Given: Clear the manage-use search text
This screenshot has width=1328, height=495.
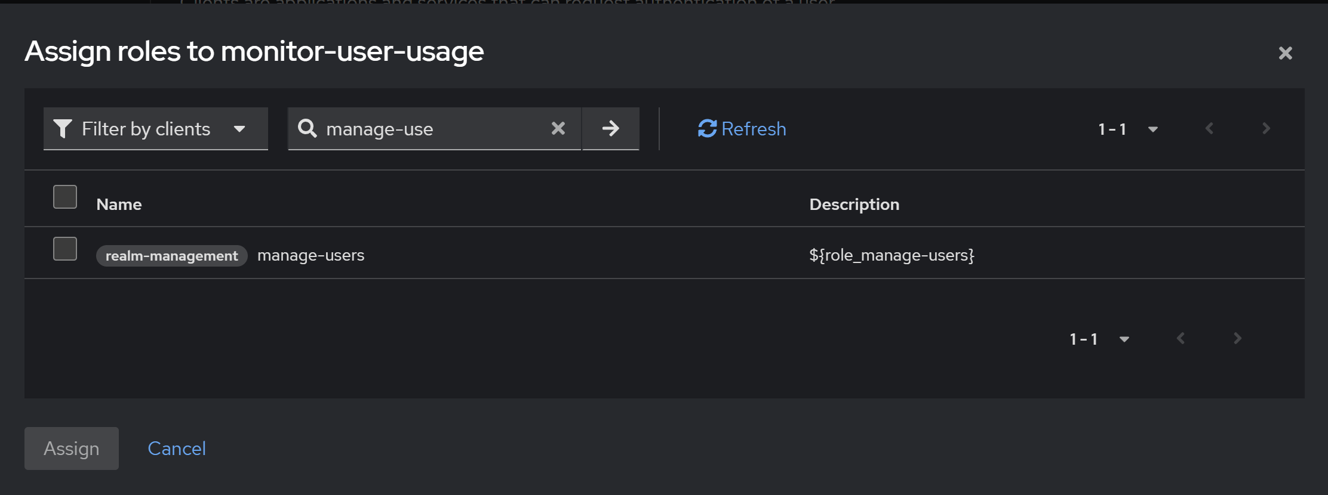Looking at the screenshot, I should click(558, 128).
